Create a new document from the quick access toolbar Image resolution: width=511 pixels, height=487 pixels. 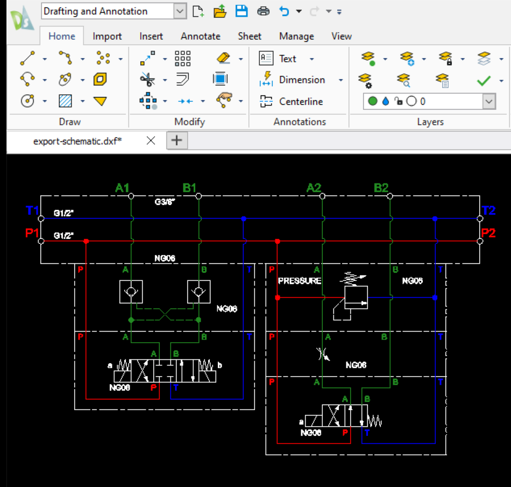pos(198,11)
